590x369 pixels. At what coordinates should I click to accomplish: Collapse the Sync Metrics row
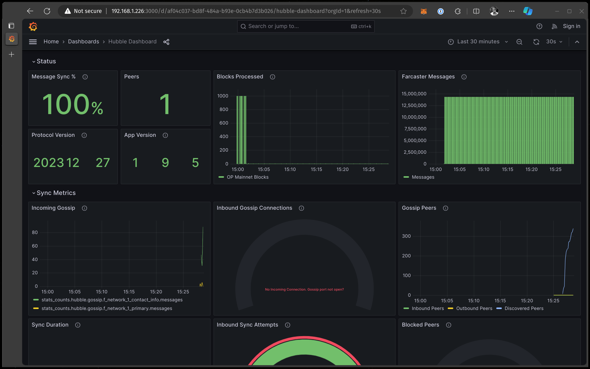tap(54, 193)
